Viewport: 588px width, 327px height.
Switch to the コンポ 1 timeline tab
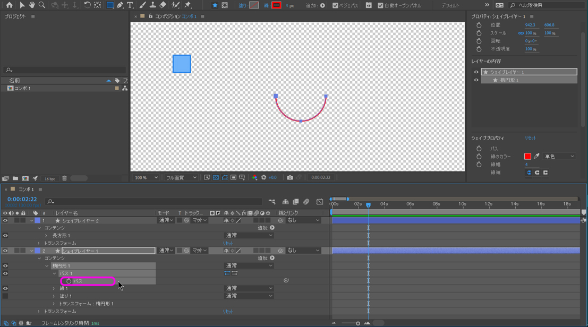(x=26, y=190)
